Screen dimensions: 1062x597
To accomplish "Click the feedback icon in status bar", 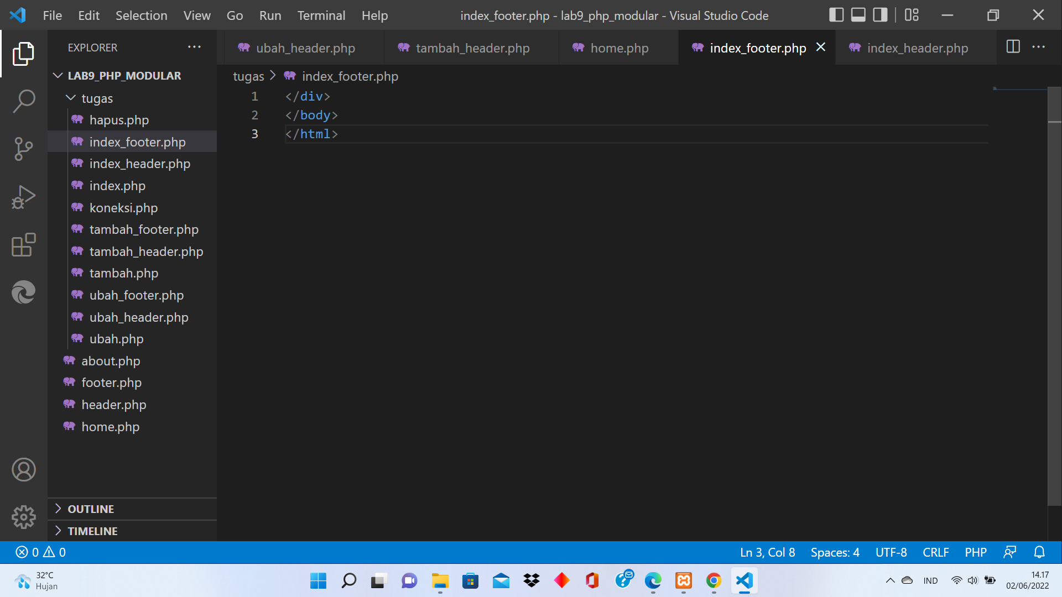I will (1010, 552).
